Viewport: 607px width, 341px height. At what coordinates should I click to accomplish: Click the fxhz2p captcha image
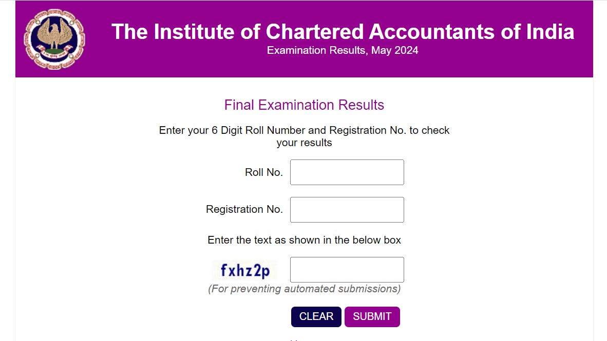(244, 270)
